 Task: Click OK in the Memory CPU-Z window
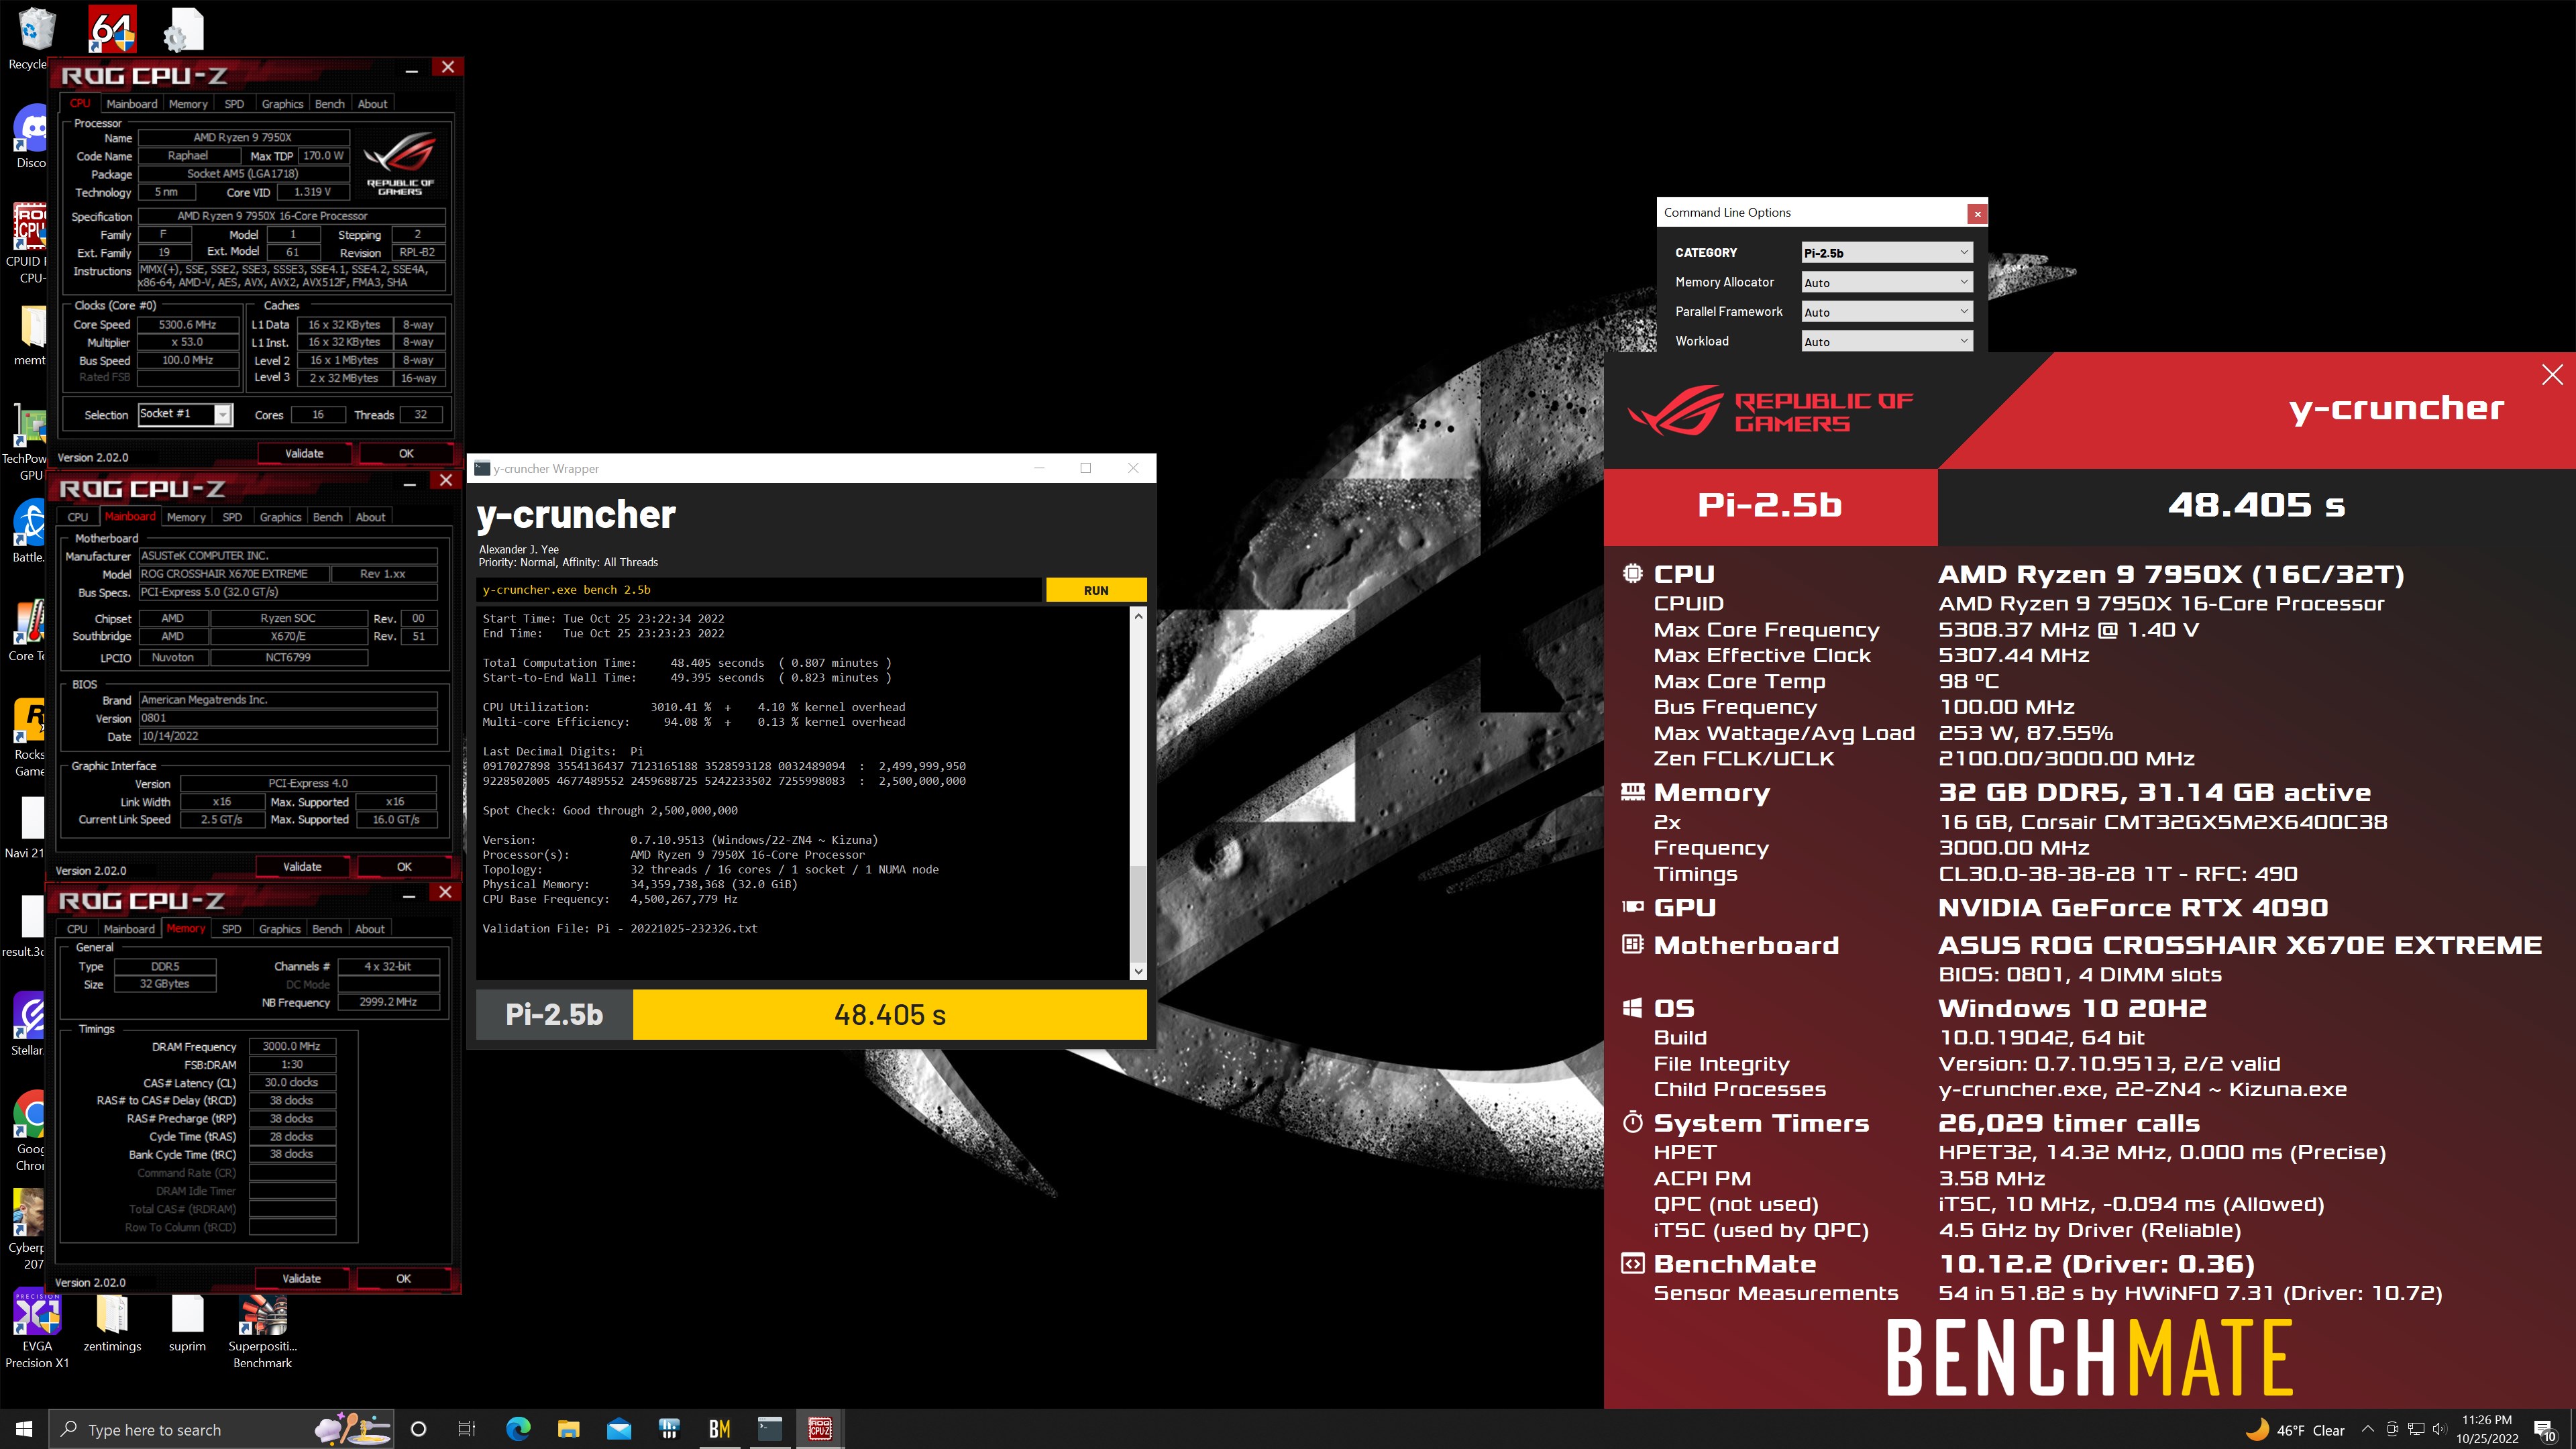(x=403, y=1279)
